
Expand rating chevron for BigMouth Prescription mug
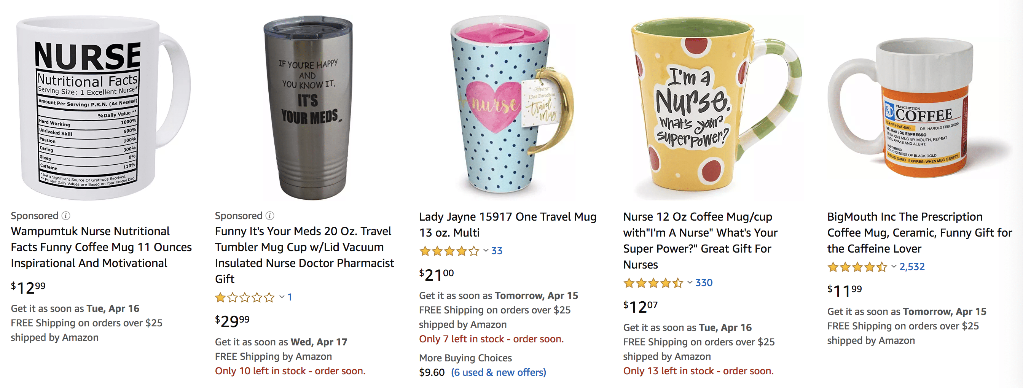(894, 267)
